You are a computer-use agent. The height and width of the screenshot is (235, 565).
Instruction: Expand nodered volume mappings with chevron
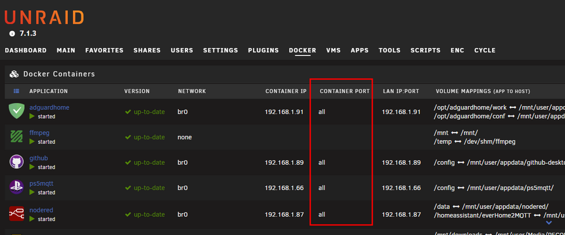549,223
